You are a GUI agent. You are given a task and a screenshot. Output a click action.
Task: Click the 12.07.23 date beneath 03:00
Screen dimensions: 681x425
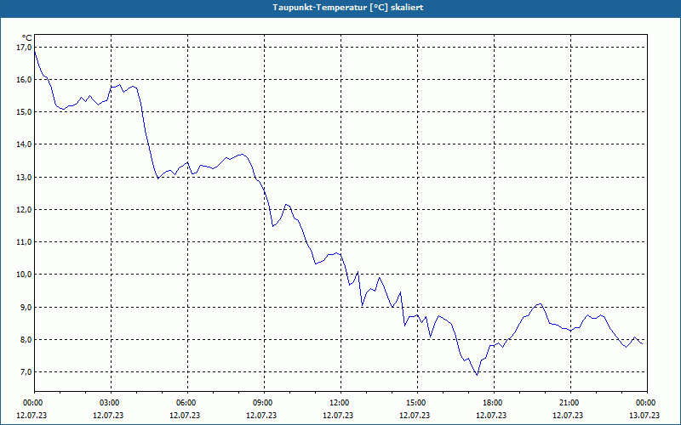[108, 415]
